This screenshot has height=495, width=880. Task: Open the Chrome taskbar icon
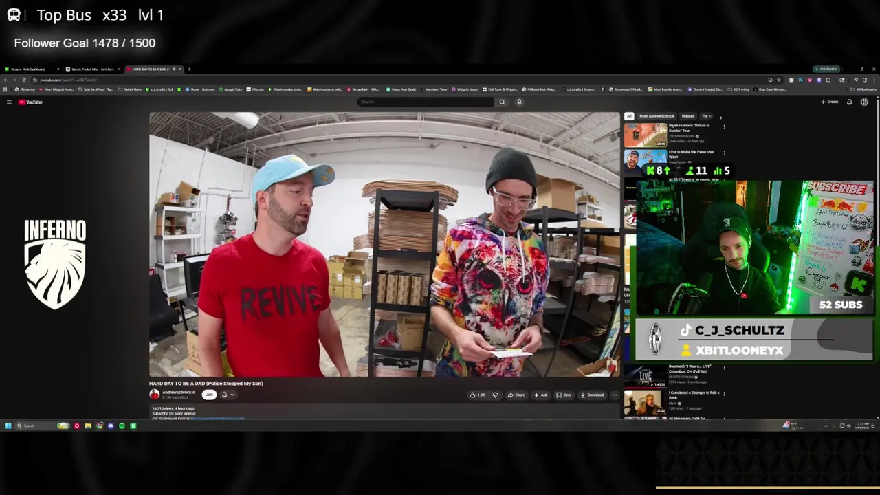point(100,426)
